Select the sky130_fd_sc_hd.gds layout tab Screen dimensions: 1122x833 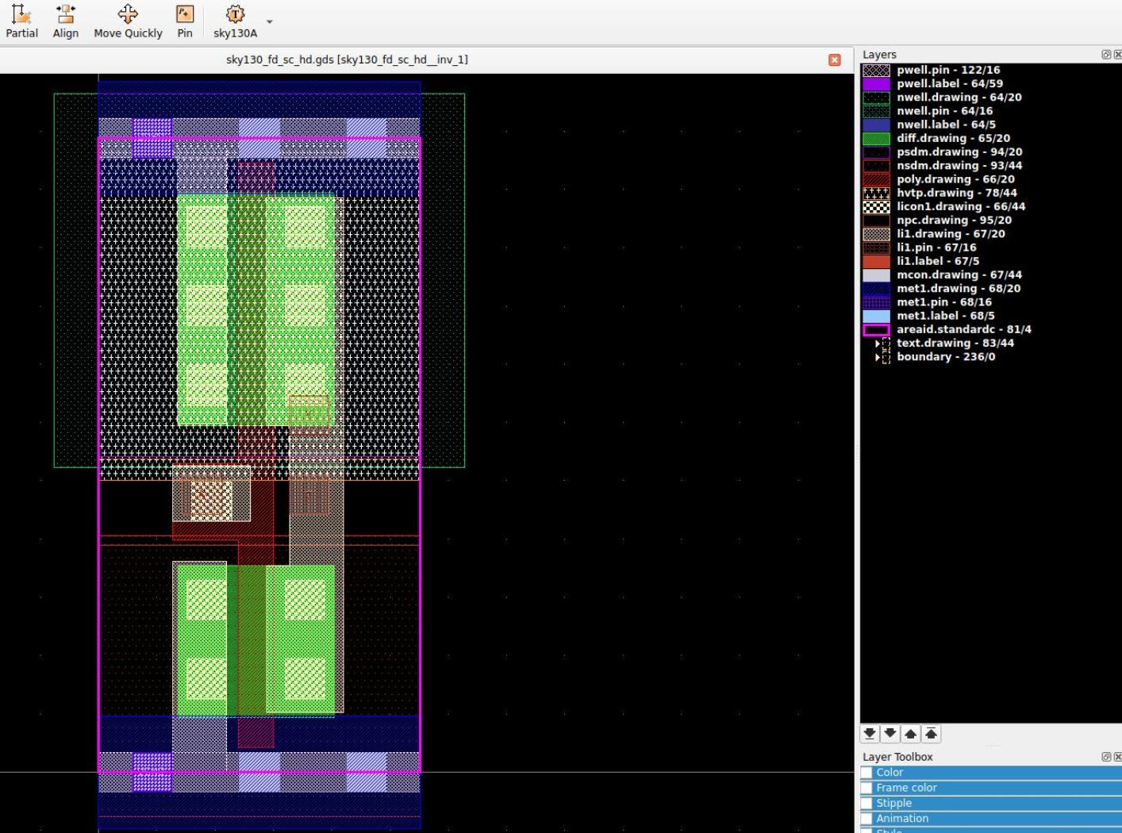tap(347, 59)
